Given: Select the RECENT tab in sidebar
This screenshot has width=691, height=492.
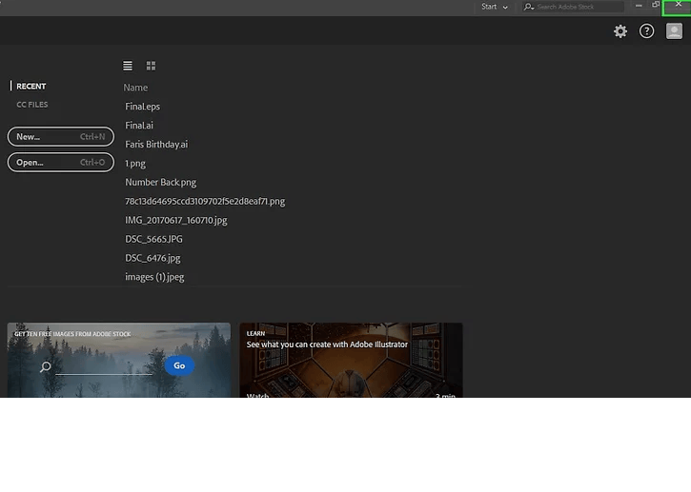Looking at the screenshot, I should 30,87.
